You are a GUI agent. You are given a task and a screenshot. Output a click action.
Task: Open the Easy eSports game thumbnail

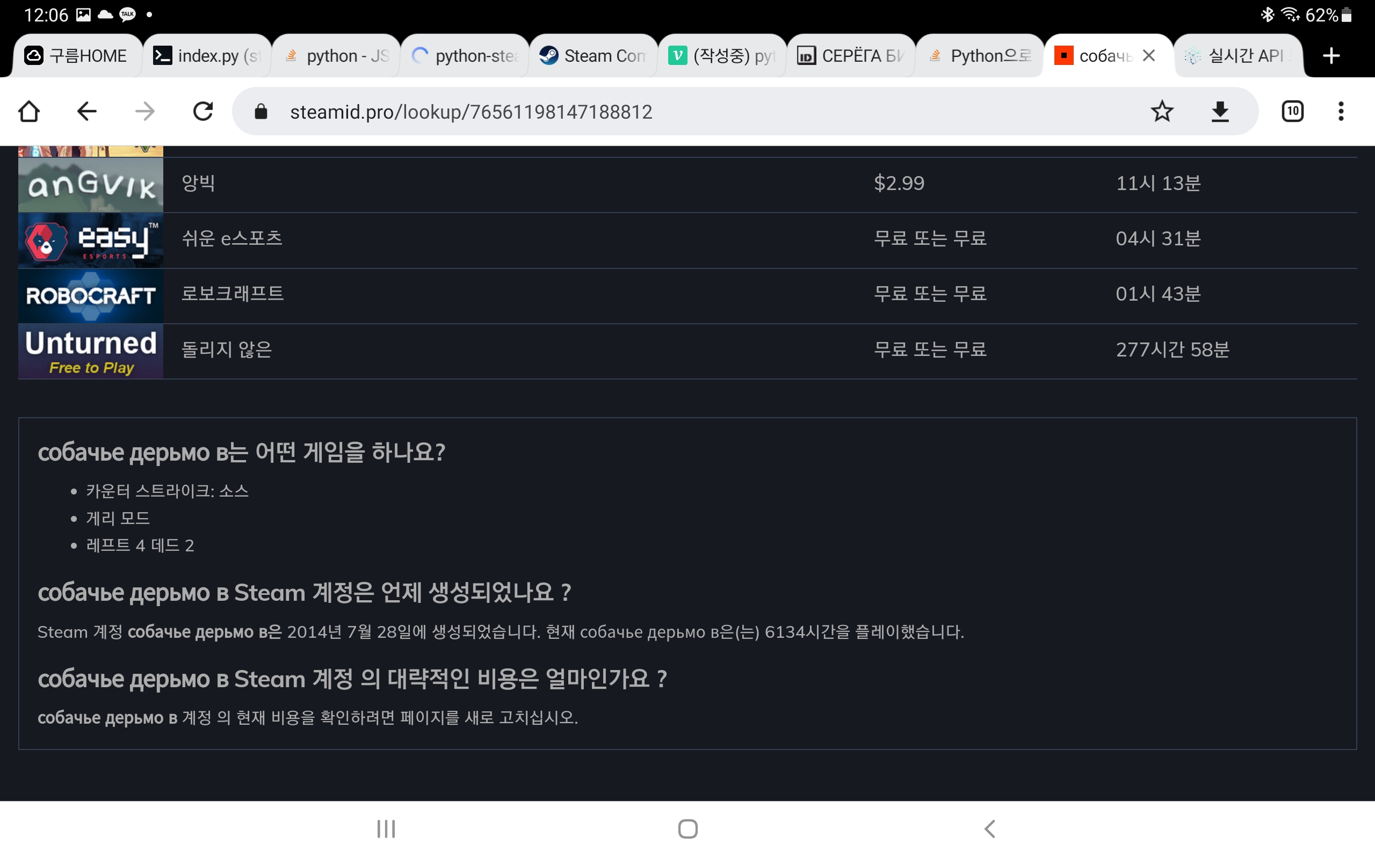(90, 241)
